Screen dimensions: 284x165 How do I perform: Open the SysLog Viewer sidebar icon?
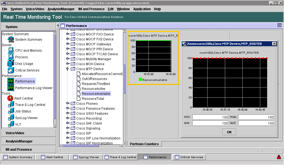coord(11,118)
